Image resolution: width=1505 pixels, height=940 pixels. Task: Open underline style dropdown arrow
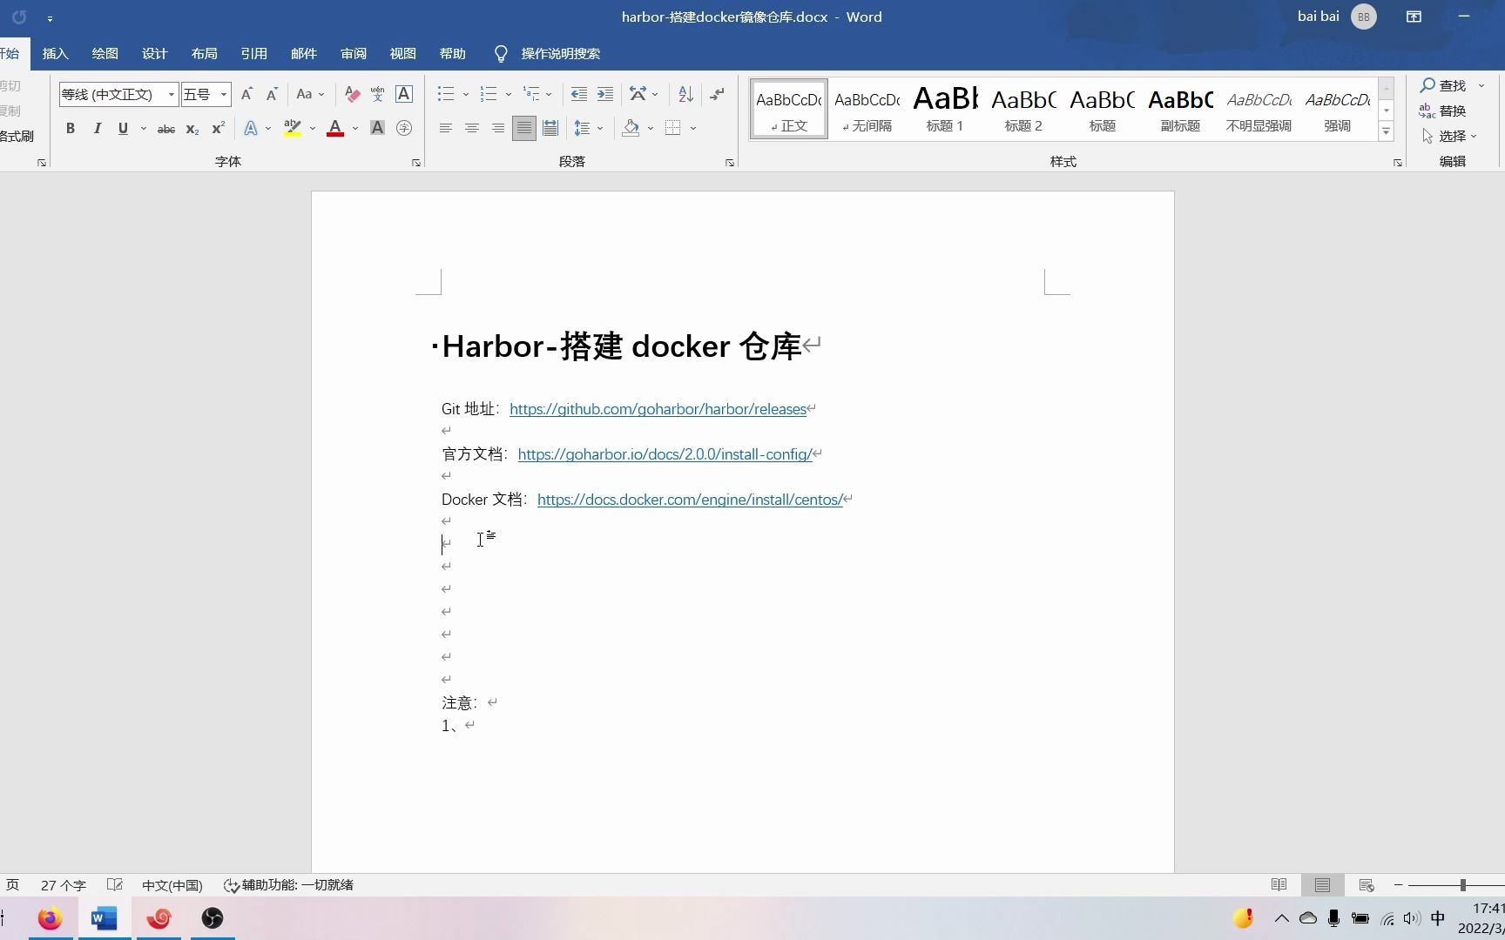144,129
